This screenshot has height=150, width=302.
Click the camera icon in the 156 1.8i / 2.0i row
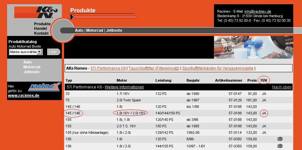(x=280, y=146)
